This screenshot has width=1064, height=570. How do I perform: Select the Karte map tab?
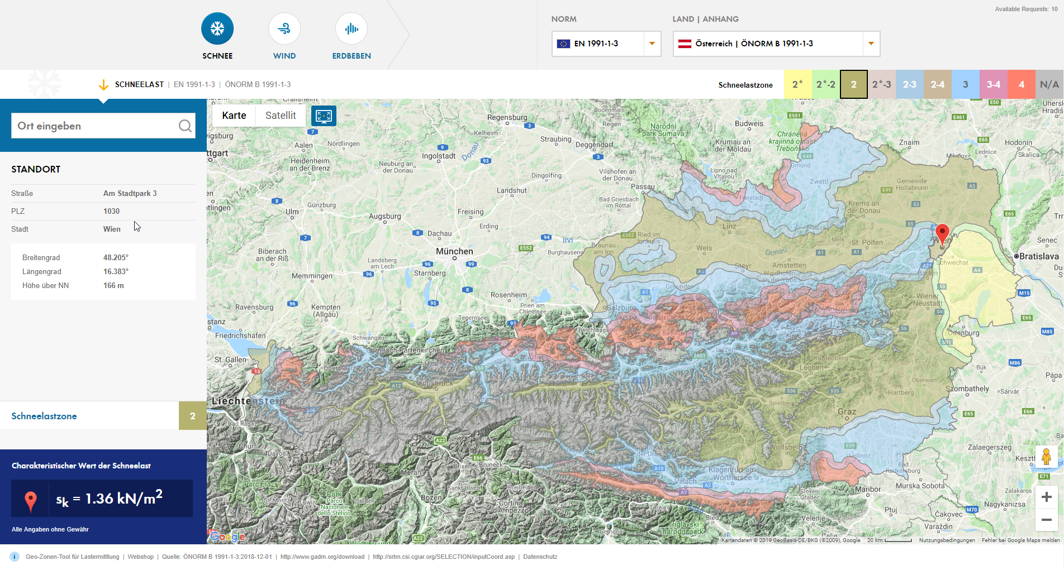(x=234, y=116)
